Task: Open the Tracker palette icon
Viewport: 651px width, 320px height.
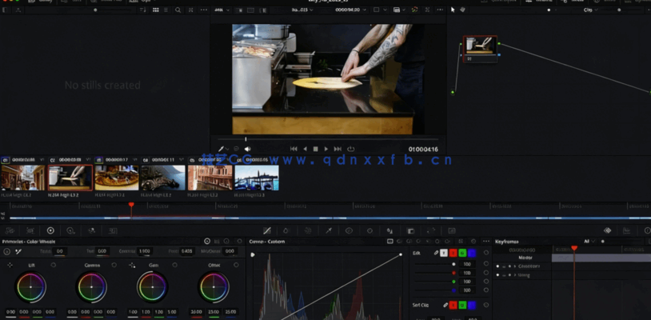Action: [x=369, y=230]
